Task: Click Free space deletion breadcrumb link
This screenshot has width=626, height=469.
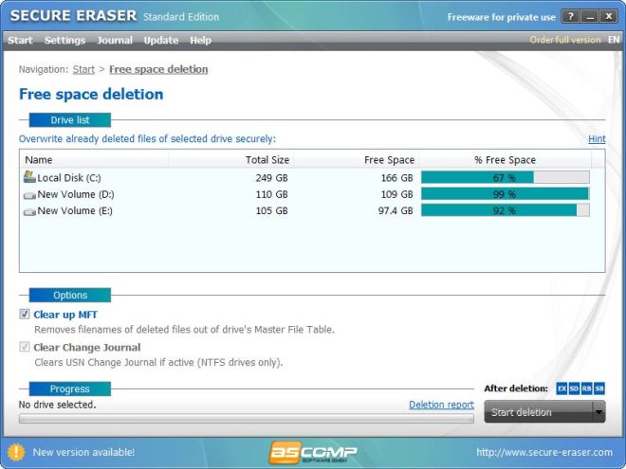Action: [x=158, y=69]
